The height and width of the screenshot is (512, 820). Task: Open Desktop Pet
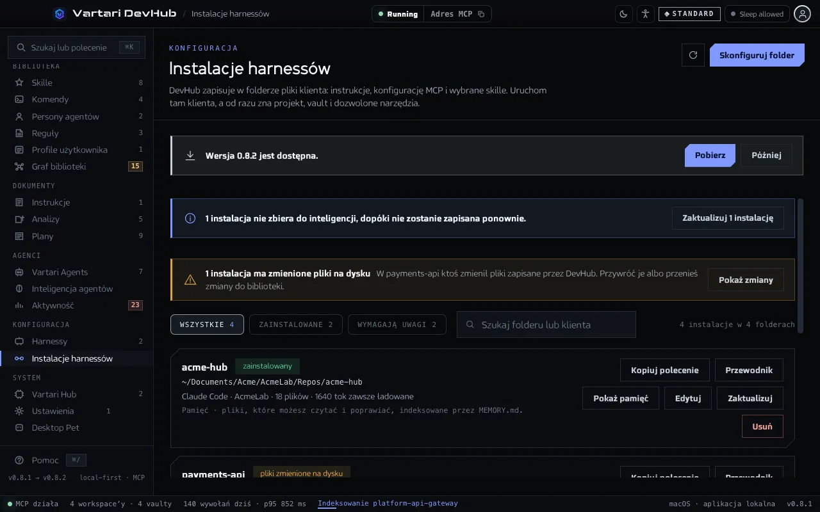[x=77, y=428]
